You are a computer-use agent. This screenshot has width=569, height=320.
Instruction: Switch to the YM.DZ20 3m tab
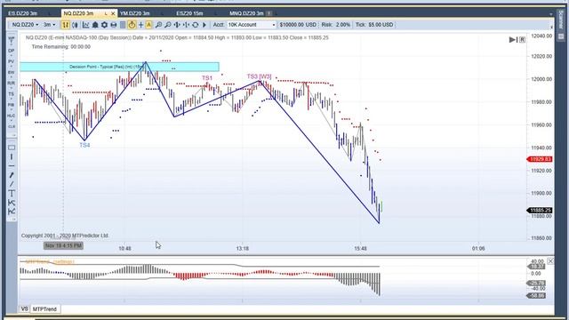[134, 13]
